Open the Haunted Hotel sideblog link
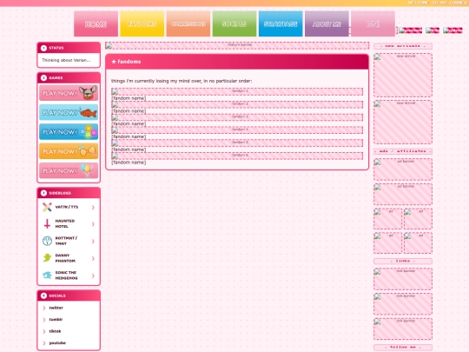The height and width of the screenshot is (352, 469). (x=65, y=223)
